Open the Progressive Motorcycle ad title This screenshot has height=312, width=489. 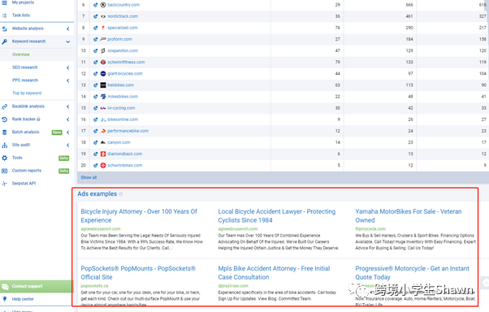coord(412,273)
